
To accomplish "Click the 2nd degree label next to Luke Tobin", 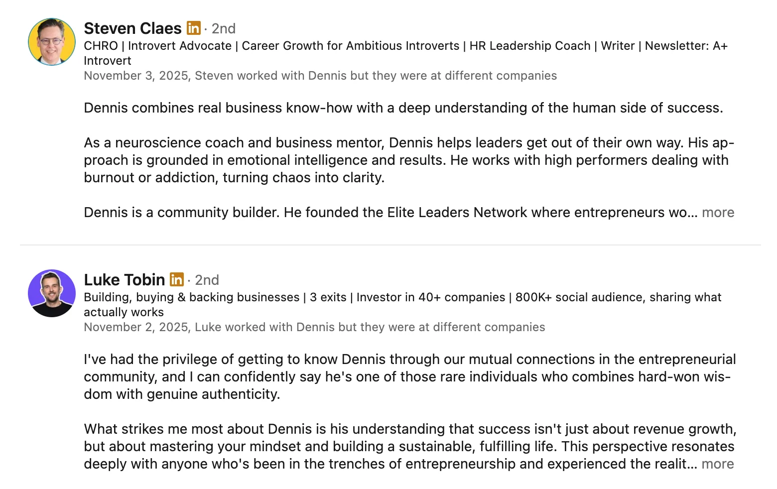I will (x=207, y=280).
